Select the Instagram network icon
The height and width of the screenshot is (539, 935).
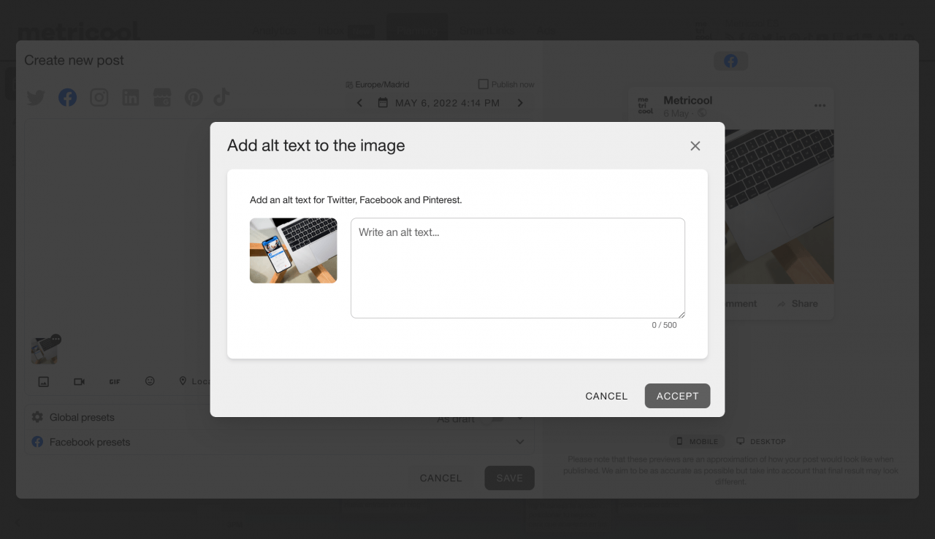[99, 97]
